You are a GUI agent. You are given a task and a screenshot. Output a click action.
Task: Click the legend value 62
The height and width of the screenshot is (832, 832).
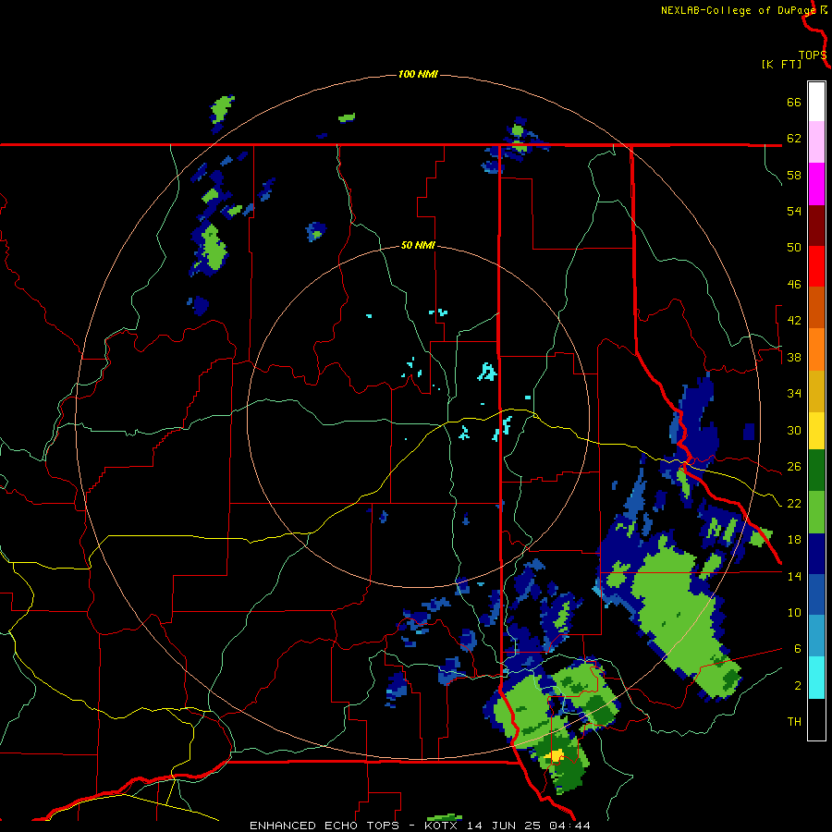(794, 139)
